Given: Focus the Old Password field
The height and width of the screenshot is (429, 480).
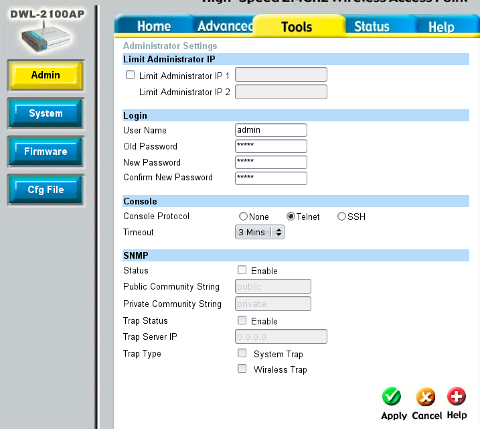Looking at the screenshot, I should click(x=271, y=146).
